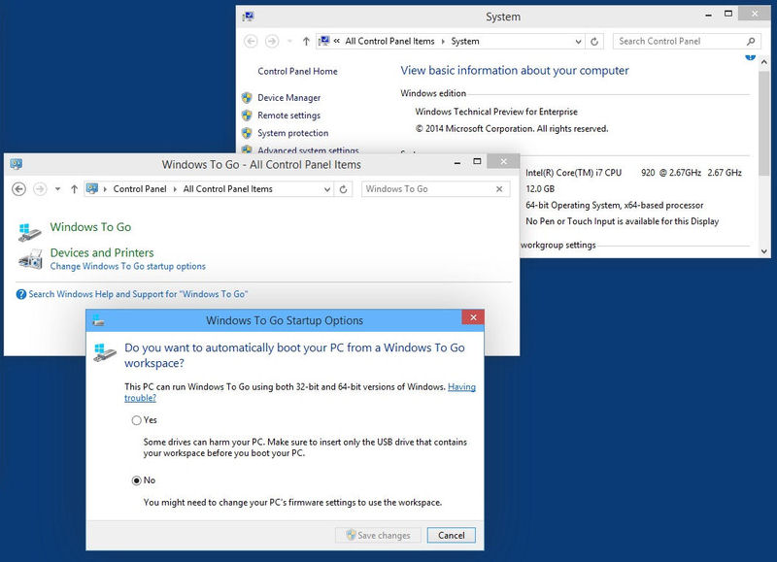
Task: Click the text 64-bit Operating System, x64-based processor
Action: pos(615,205)
